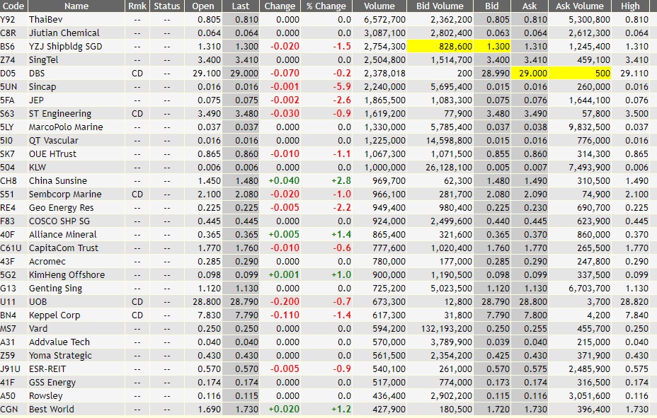
Task: Click the ST Engineering stock name
Action: [x=60, y=113]
